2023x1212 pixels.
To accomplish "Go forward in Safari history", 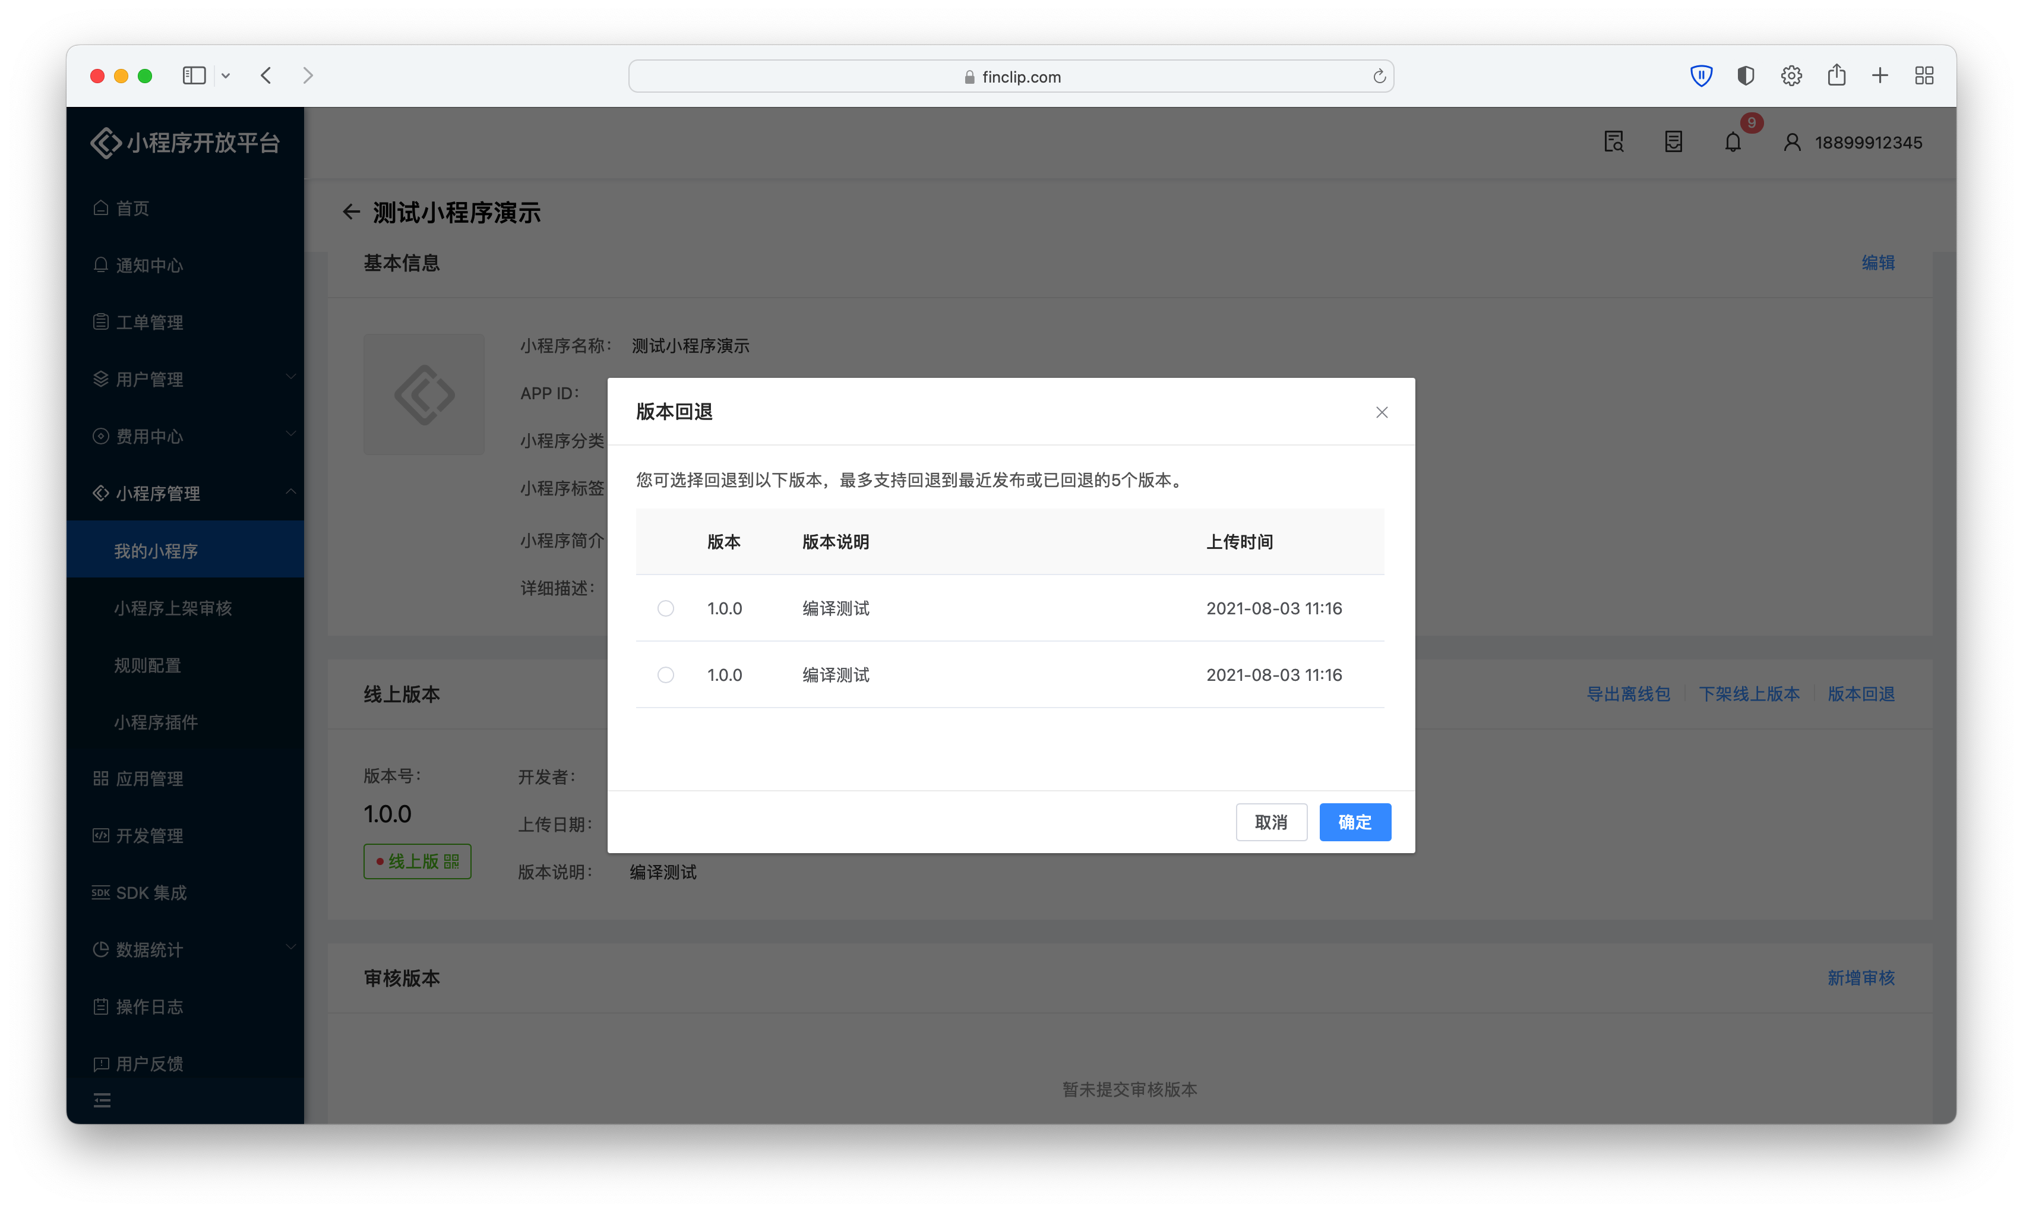I will coord(308,76).
